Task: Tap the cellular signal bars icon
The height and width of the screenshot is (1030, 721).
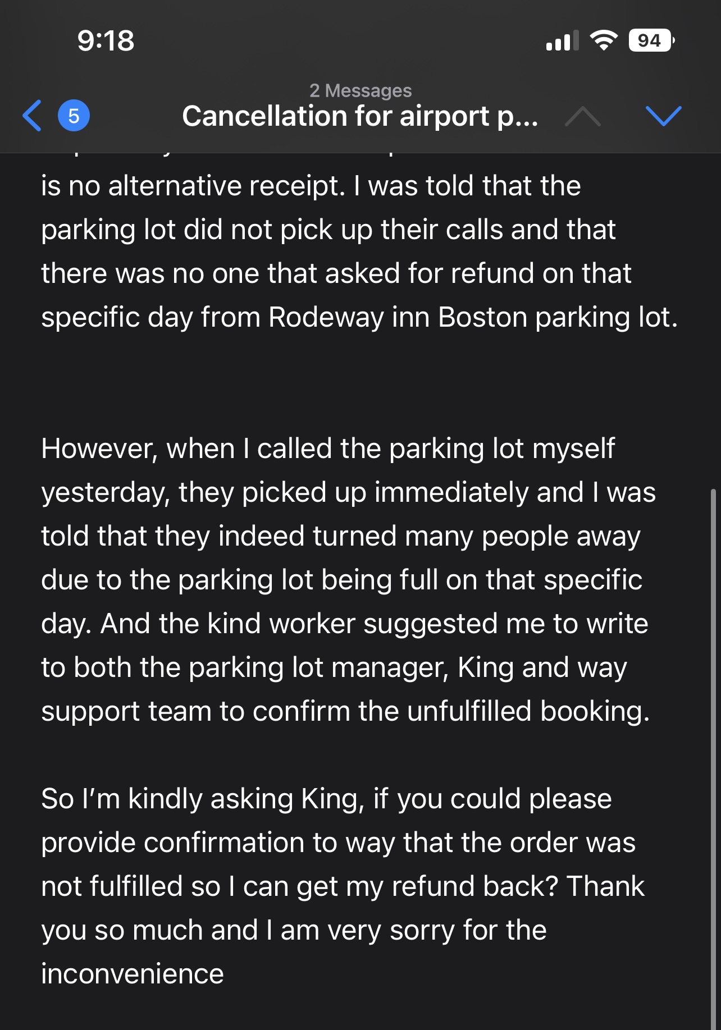Action: [562, 42]
